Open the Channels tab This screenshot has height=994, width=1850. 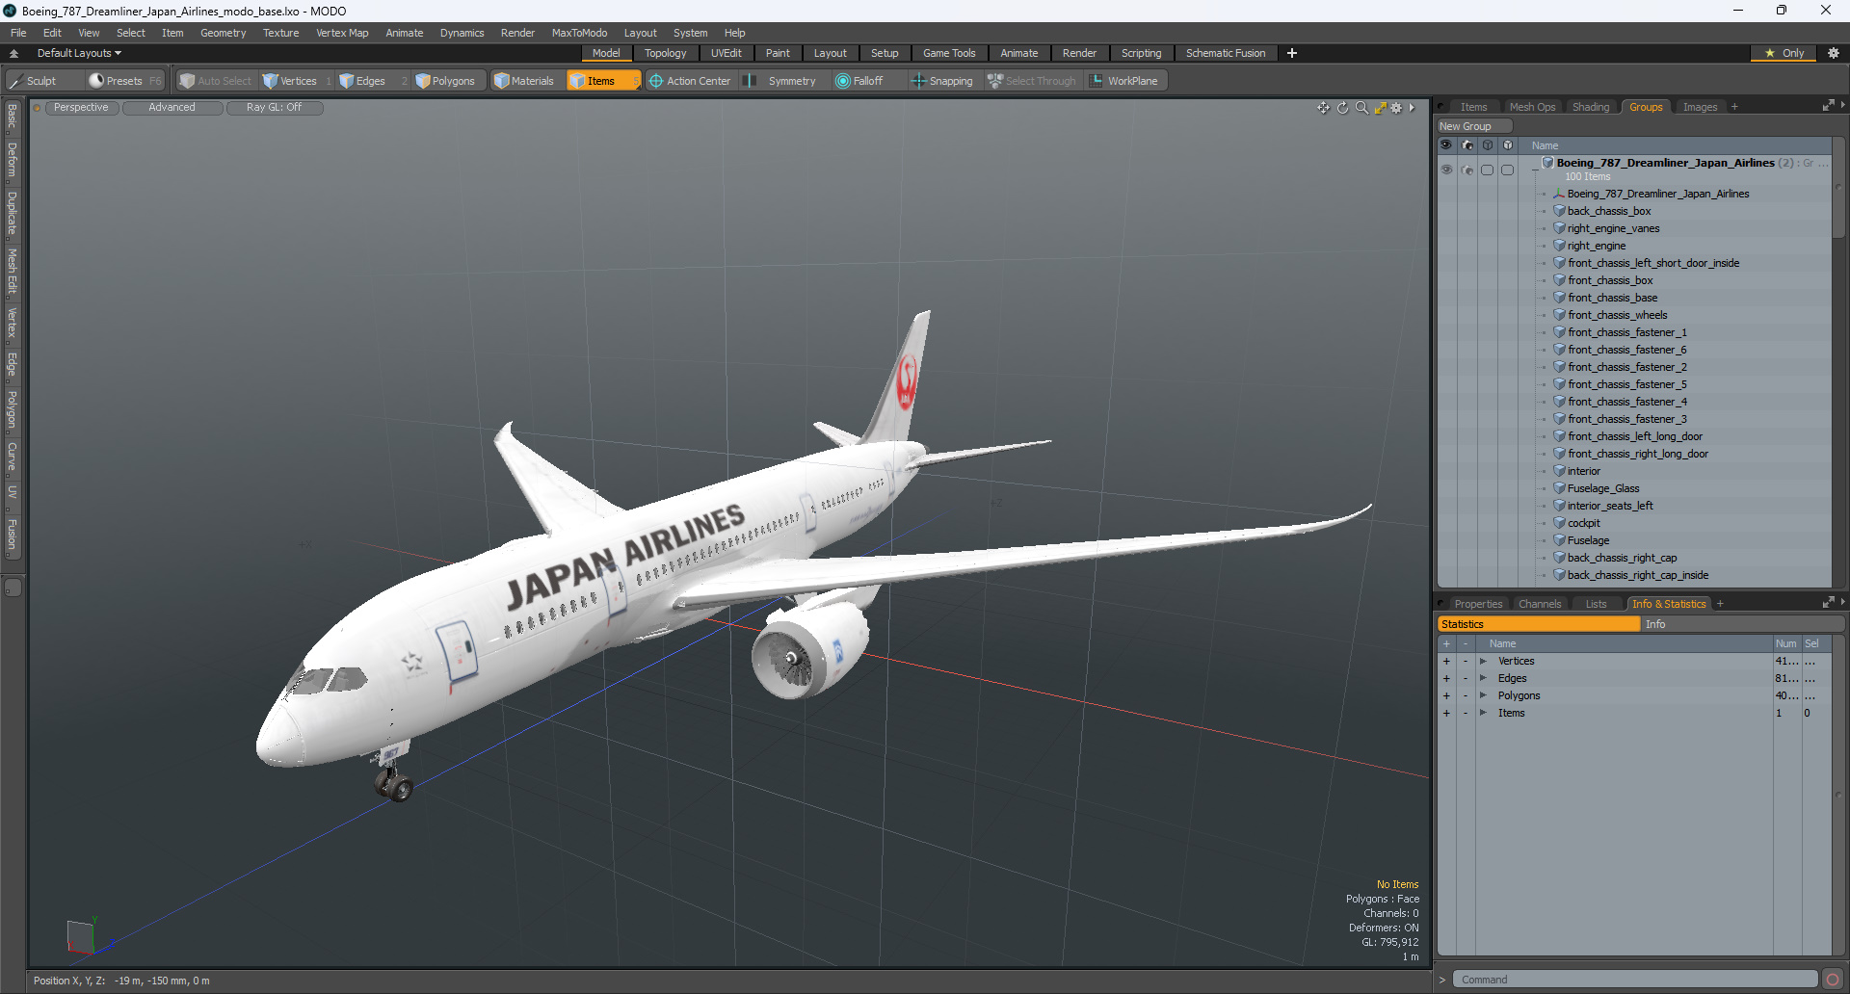tap(1539, 604)
